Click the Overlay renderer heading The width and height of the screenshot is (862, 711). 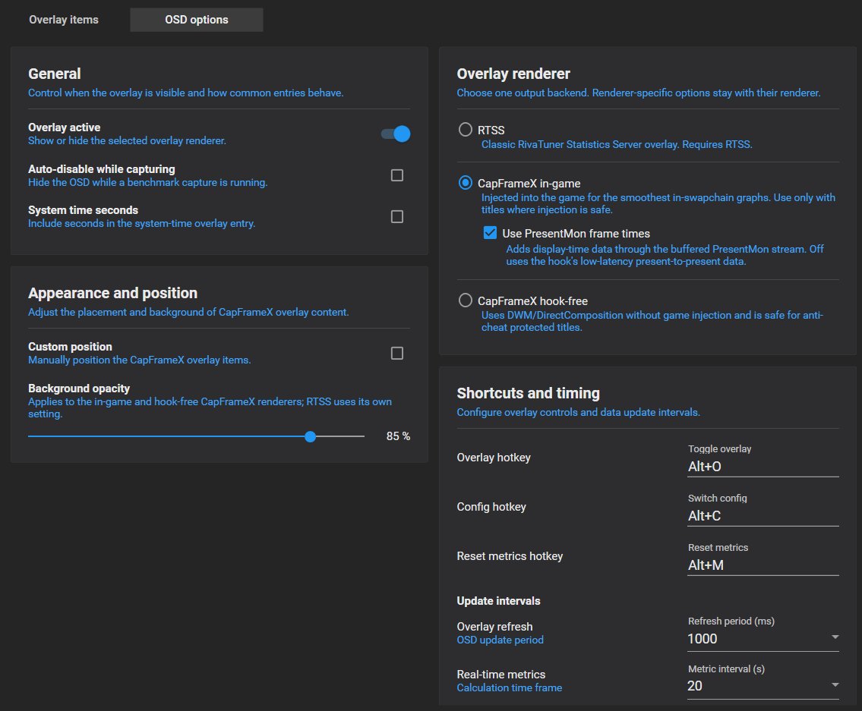(x=513, y=74)
